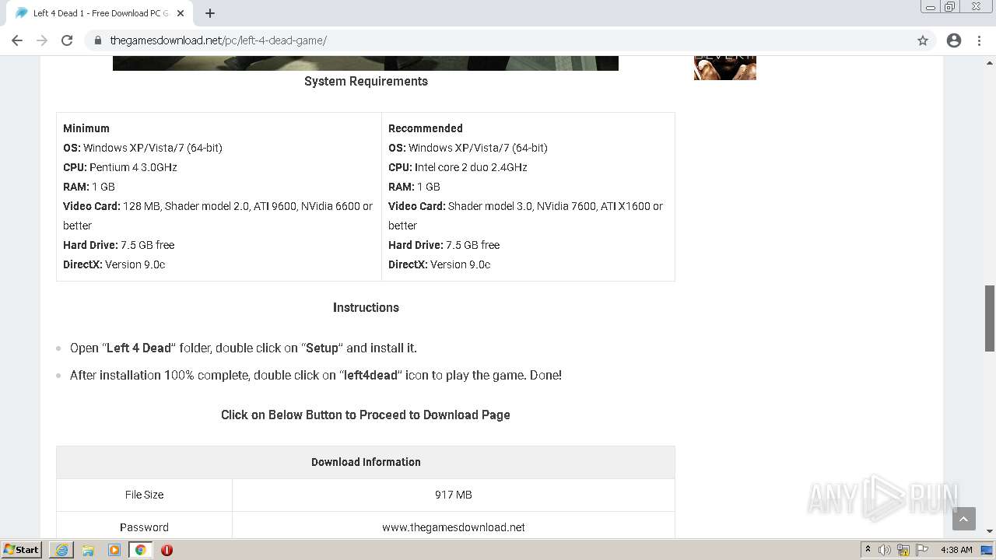
Task: Click the page vertical scrollbar thumb
Action: 990,318
